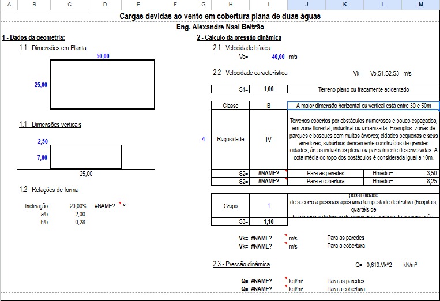Click S2 #NAME? cell for 'Para as paredes'
The image size is (440, 301).
(269, 173)
